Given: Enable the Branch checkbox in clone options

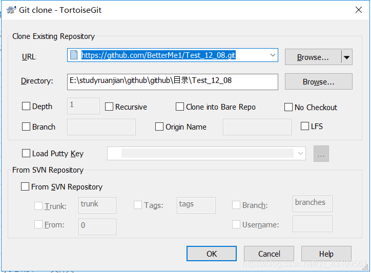Looking at the screenshot, I should pos(26,127).
